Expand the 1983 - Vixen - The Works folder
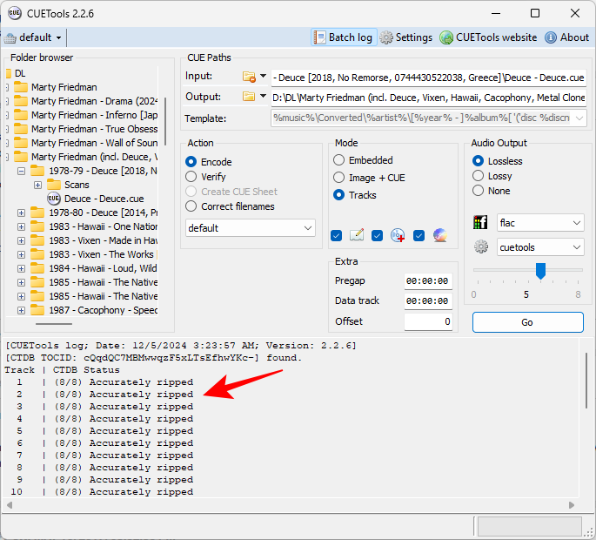This screenshot has width=596, height=540. (x=21, y=254)
